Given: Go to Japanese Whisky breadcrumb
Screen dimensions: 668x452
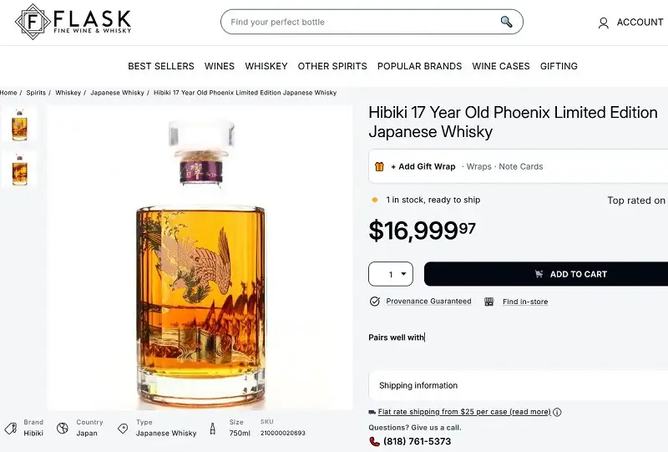Looking at the screenshot, I should (x=118, y=93).
